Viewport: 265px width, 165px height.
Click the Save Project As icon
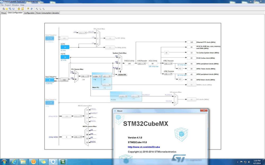tap(10, 8)
